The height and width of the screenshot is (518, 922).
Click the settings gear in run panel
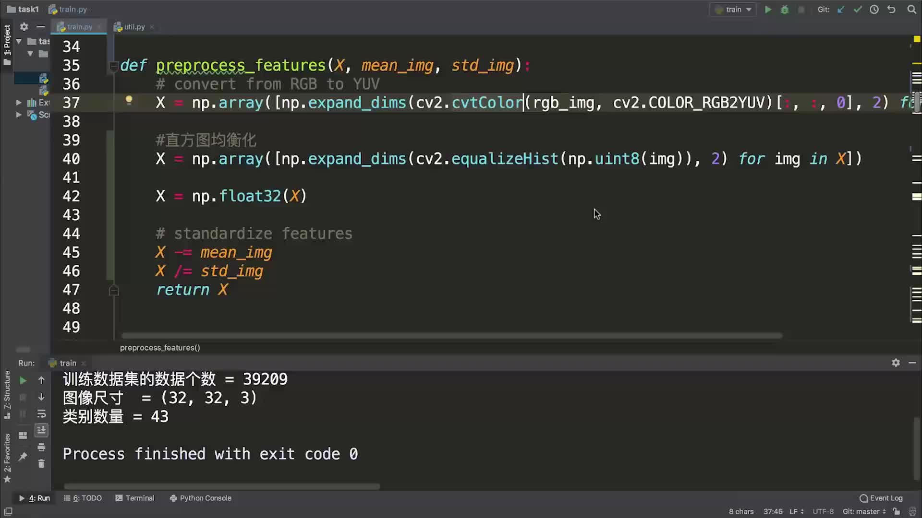coord(896,363)
